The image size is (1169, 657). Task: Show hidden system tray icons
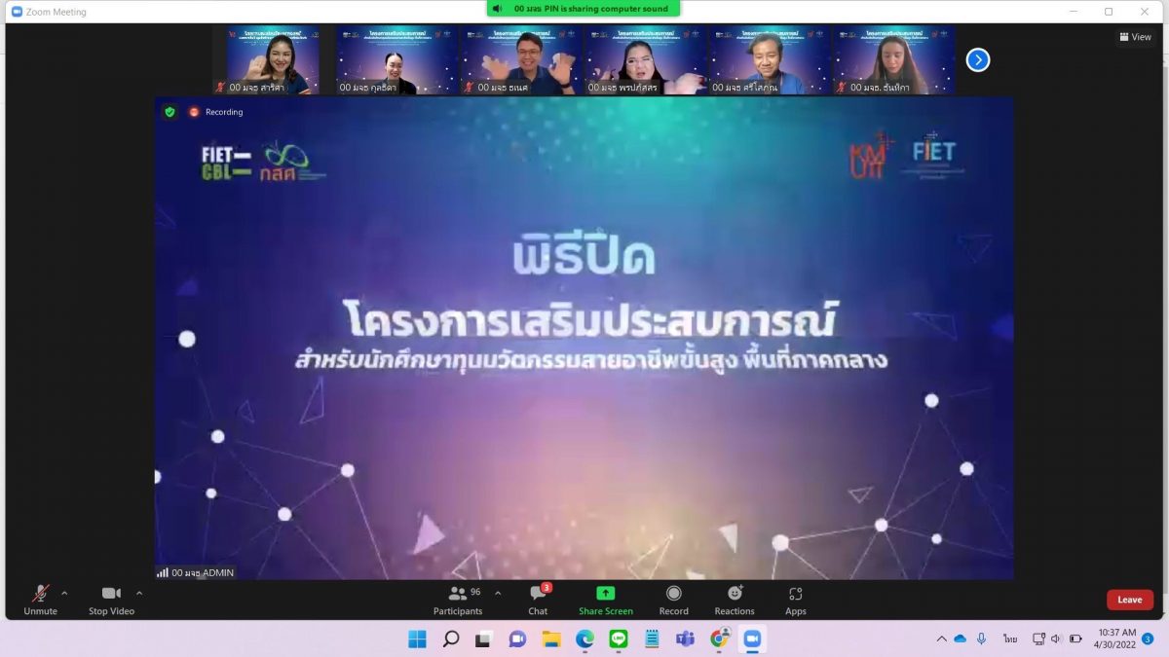(x=941, y=639)
